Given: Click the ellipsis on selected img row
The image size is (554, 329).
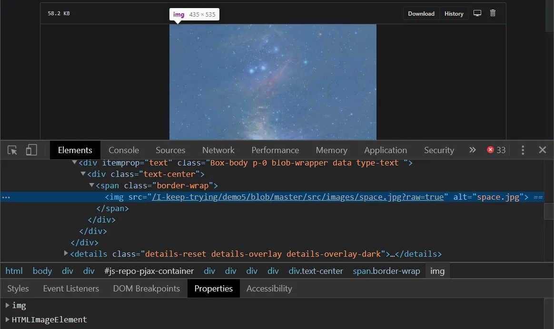Looking at the screenshot, I should pos(6,197).
